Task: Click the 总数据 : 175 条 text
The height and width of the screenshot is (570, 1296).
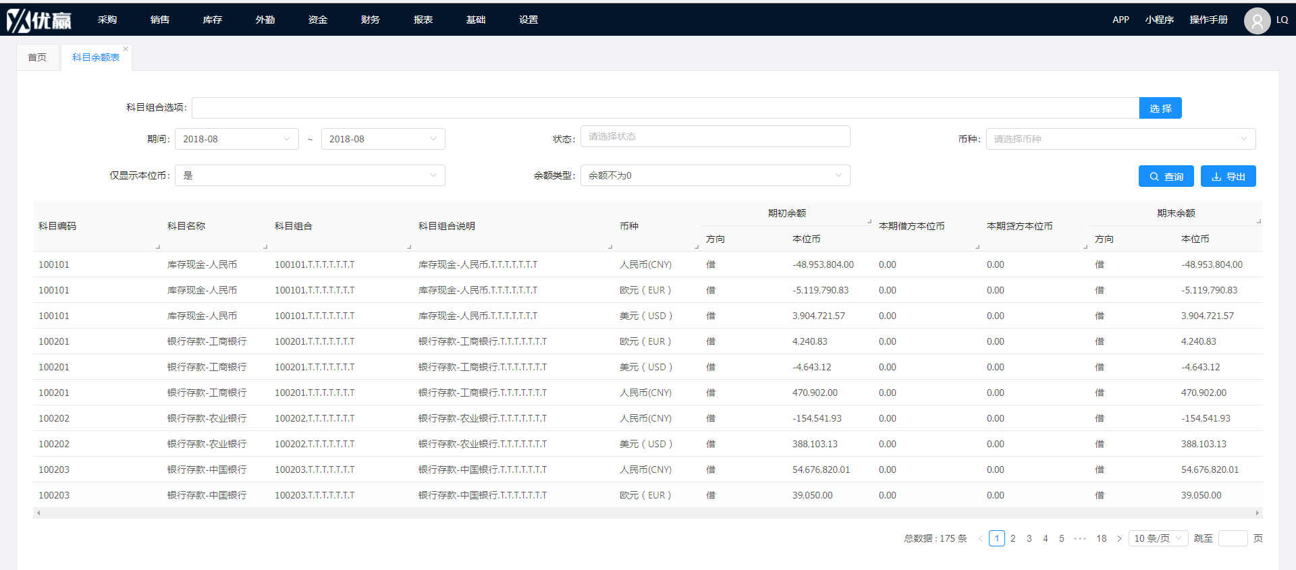Action: point(936,538)
